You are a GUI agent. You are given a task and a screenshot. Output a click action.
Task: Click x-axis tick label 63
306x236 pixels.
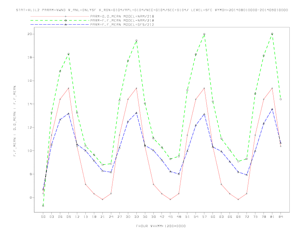221,217
